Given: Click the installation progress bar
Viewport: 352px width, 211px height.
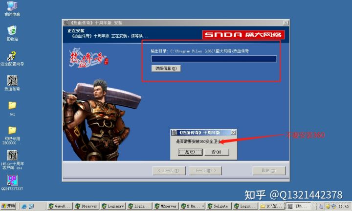Looking at the screenshot, I should point(214,59).
